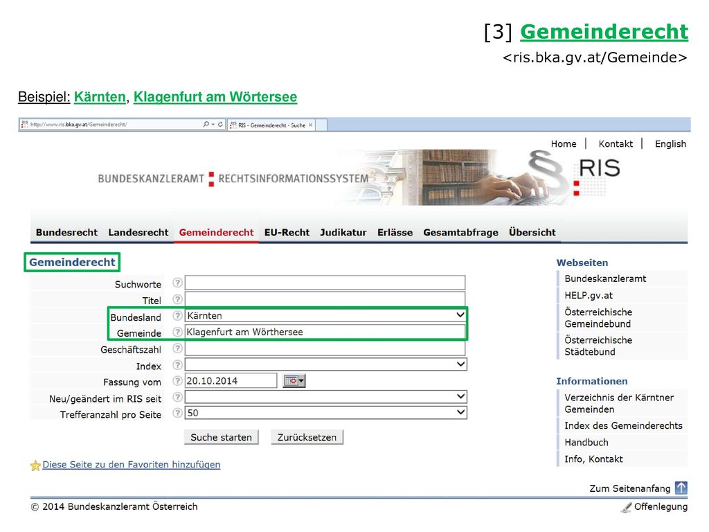The height and width of the screenshot is (532, 709).
Task: Click Diese Seite zu den Favoriten hinzufügen
Action: click(131, 465)
